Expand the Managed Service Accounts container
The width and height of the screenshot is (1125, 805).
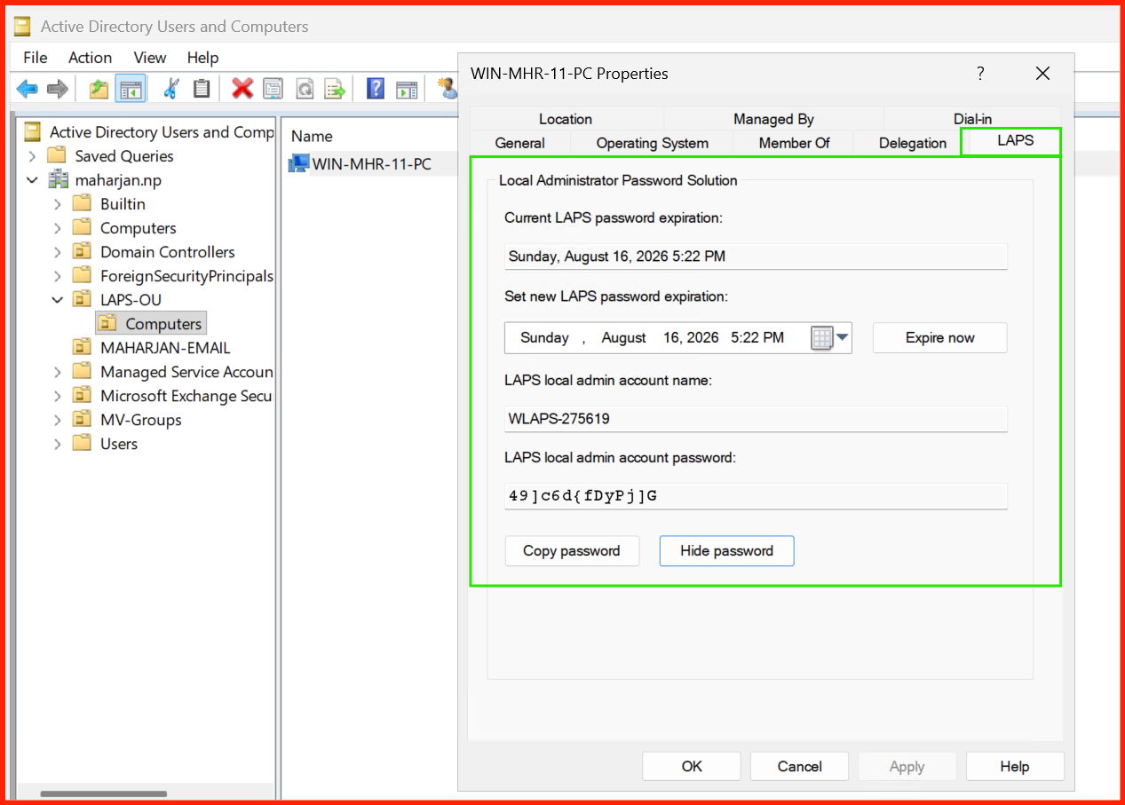58,372
